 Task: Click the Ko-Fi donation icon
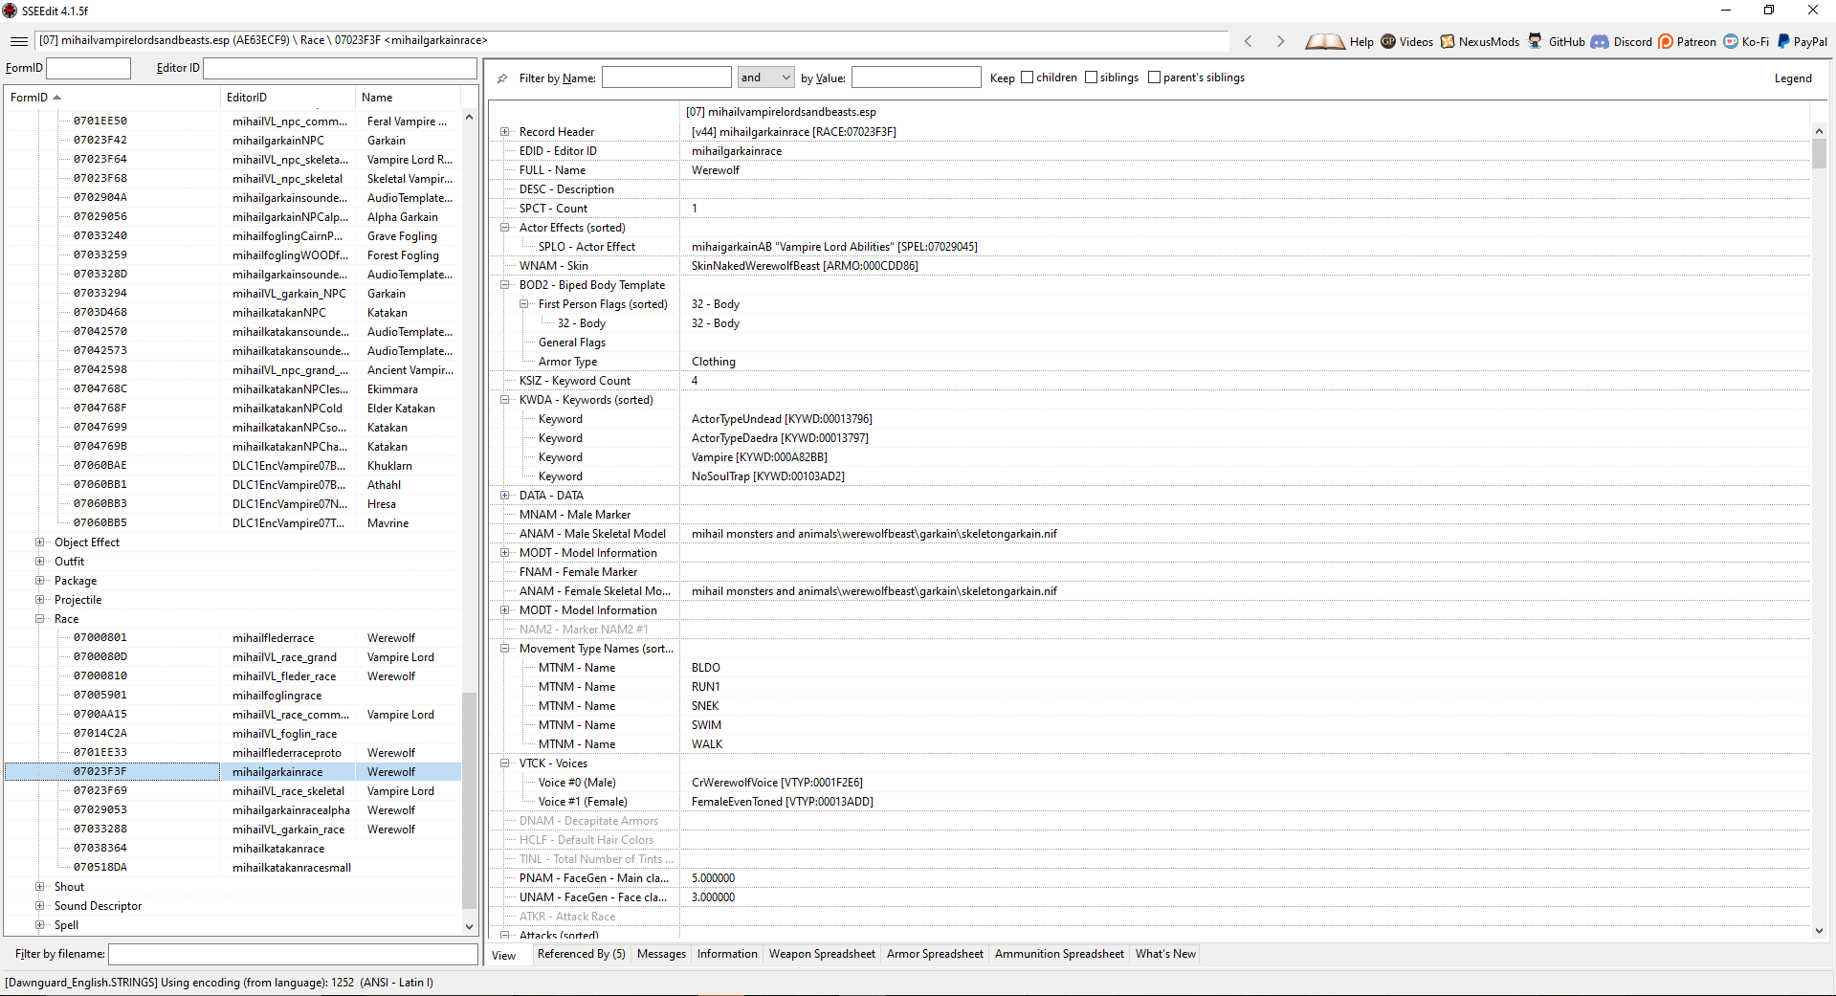(x=1729, y=41)
